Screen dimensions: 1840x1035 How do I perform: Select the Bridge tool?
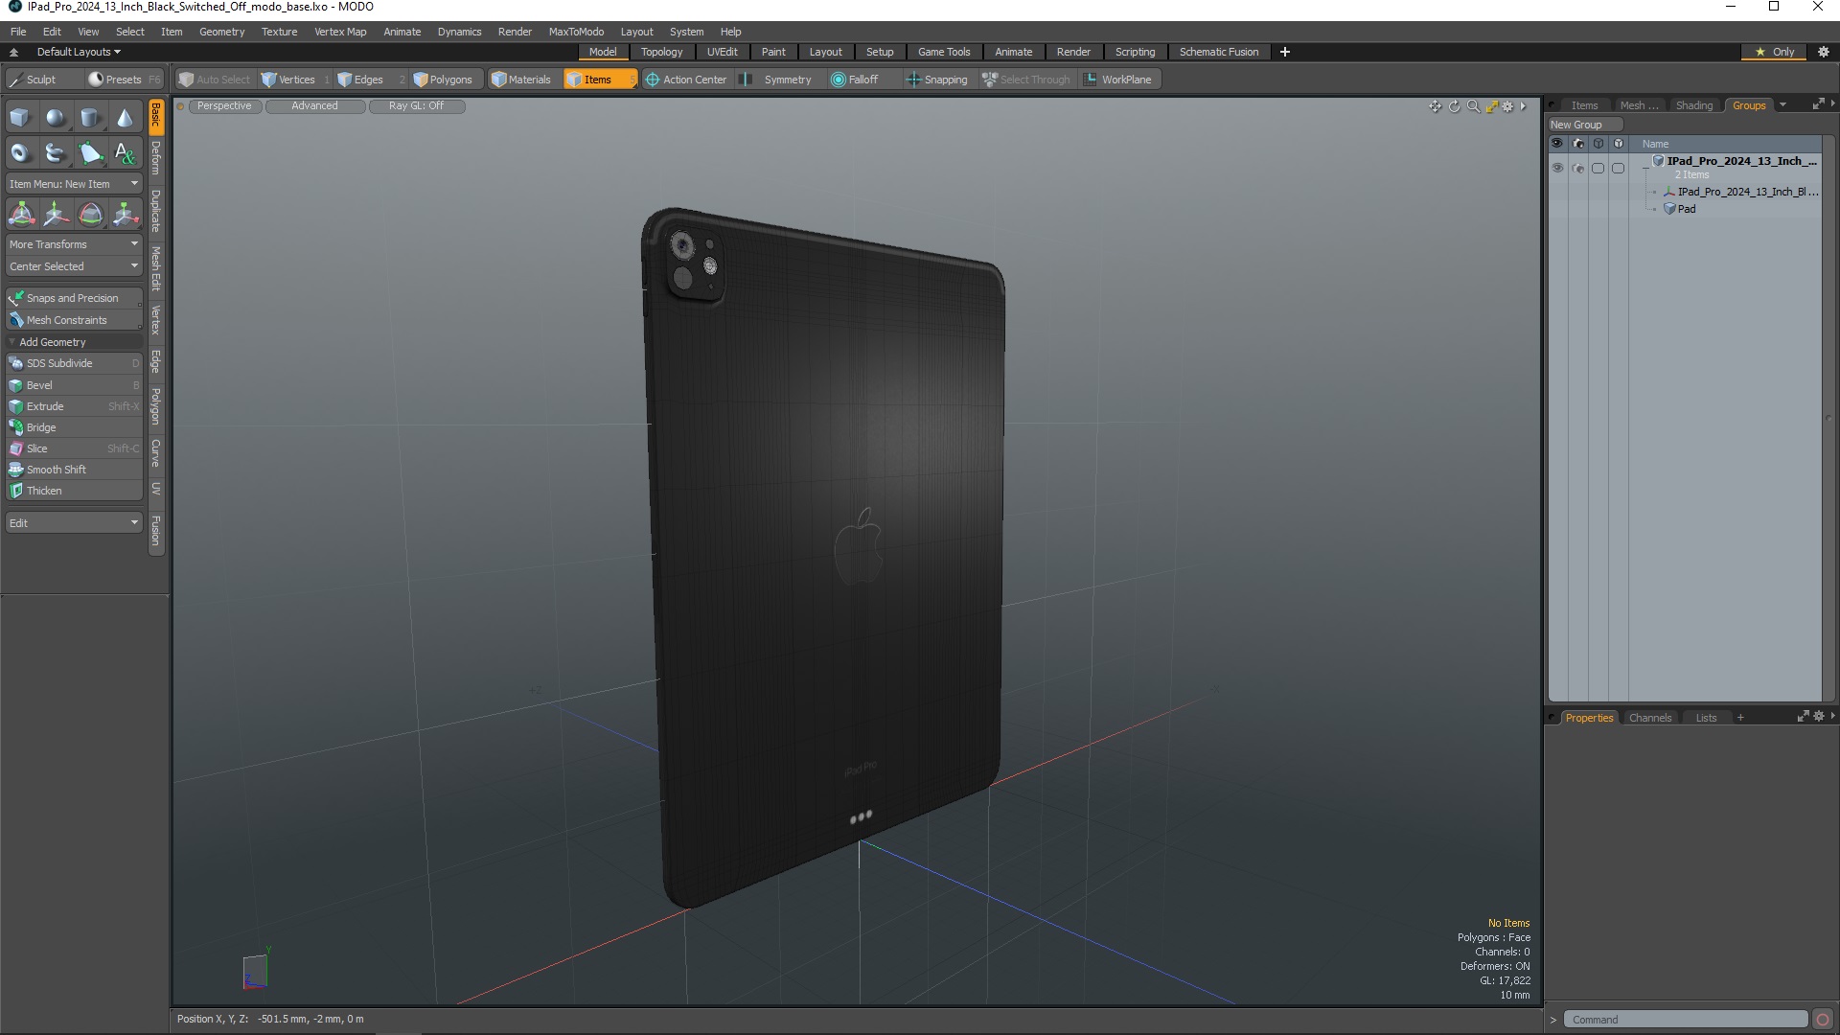[x=74, y=427]
